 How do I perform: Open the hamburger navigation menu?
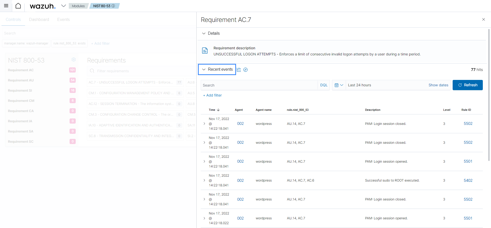(6, 6)
